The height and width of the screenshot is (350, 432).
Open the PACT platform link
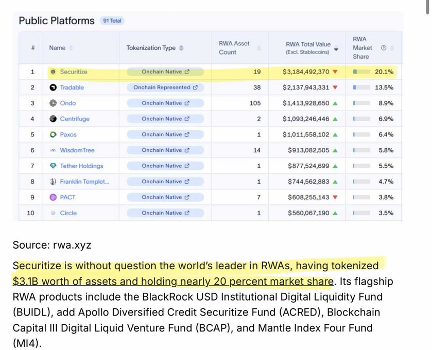pyautogui.click(x=67, y=197)
